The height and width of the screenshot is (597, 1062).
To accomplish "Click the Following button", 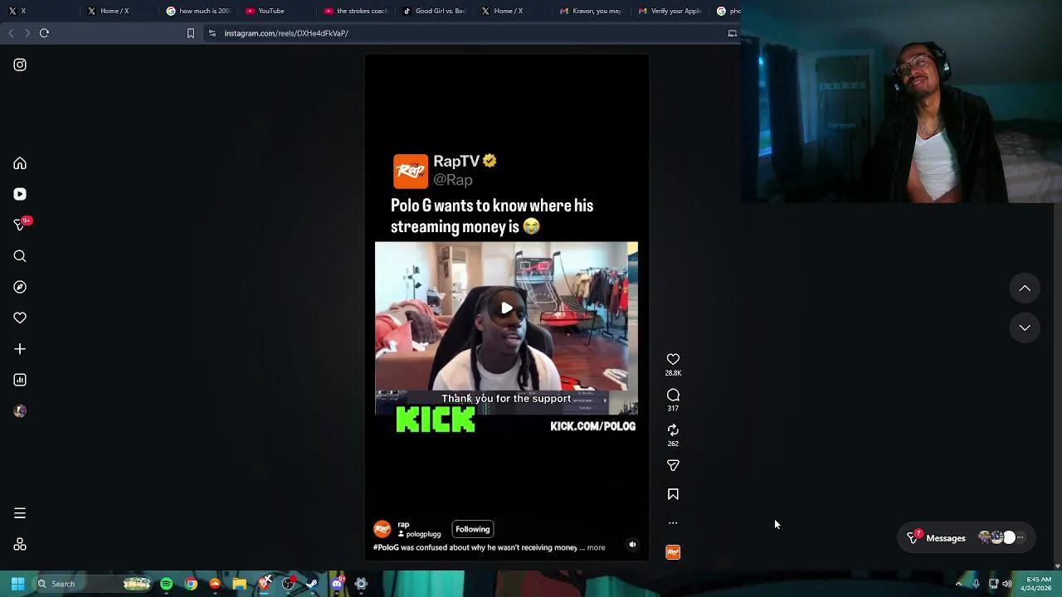I will pyautogui.click(x=472, y=529).
